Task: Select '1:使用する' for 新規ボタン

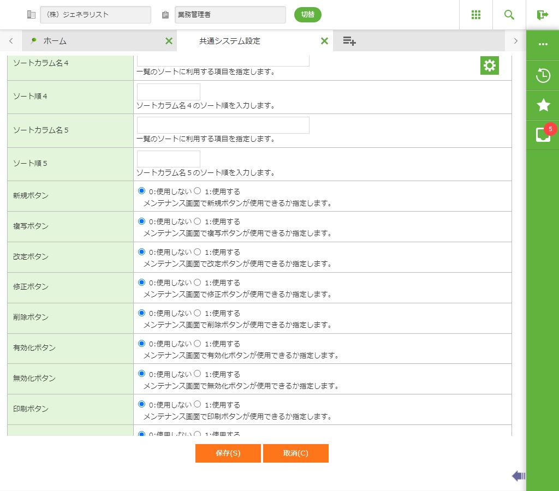Action: coord(198,191)
